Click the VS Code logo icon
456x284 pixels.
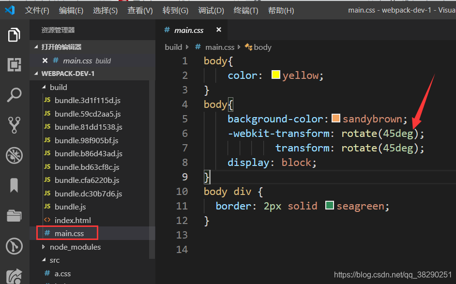(x=10, y=10)
